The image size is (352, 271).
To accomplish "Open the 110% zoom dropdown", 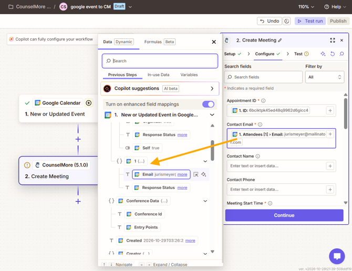I will 306,7.
